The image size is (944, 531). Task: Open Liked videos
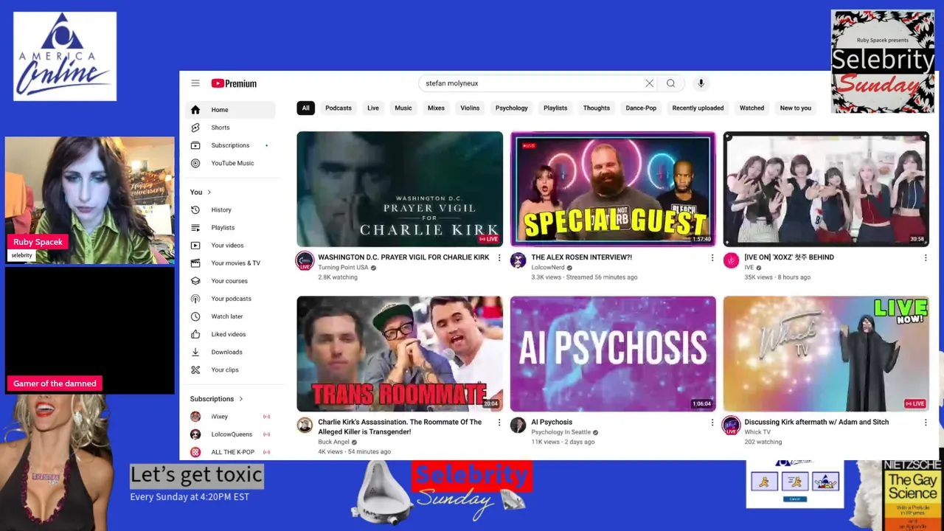tap(230, 334)
